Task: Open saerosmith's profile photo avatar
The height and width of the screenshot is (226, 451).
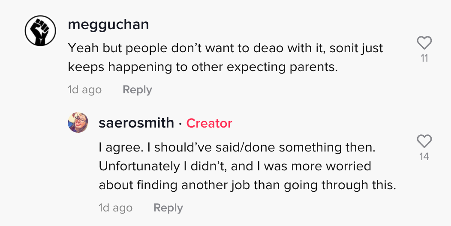Action: click(x=78, y=123)
